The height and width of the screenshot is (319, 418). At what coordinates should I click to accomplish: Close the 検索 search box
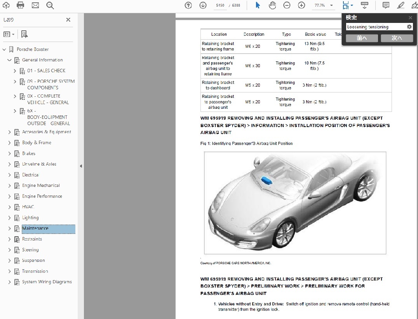[410, 17]
